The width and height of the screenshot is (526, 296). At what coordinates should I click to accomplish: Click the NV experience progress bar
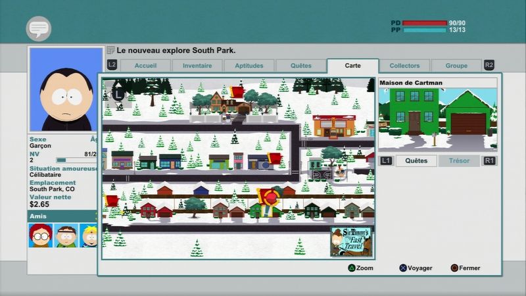tap(76, 160)
